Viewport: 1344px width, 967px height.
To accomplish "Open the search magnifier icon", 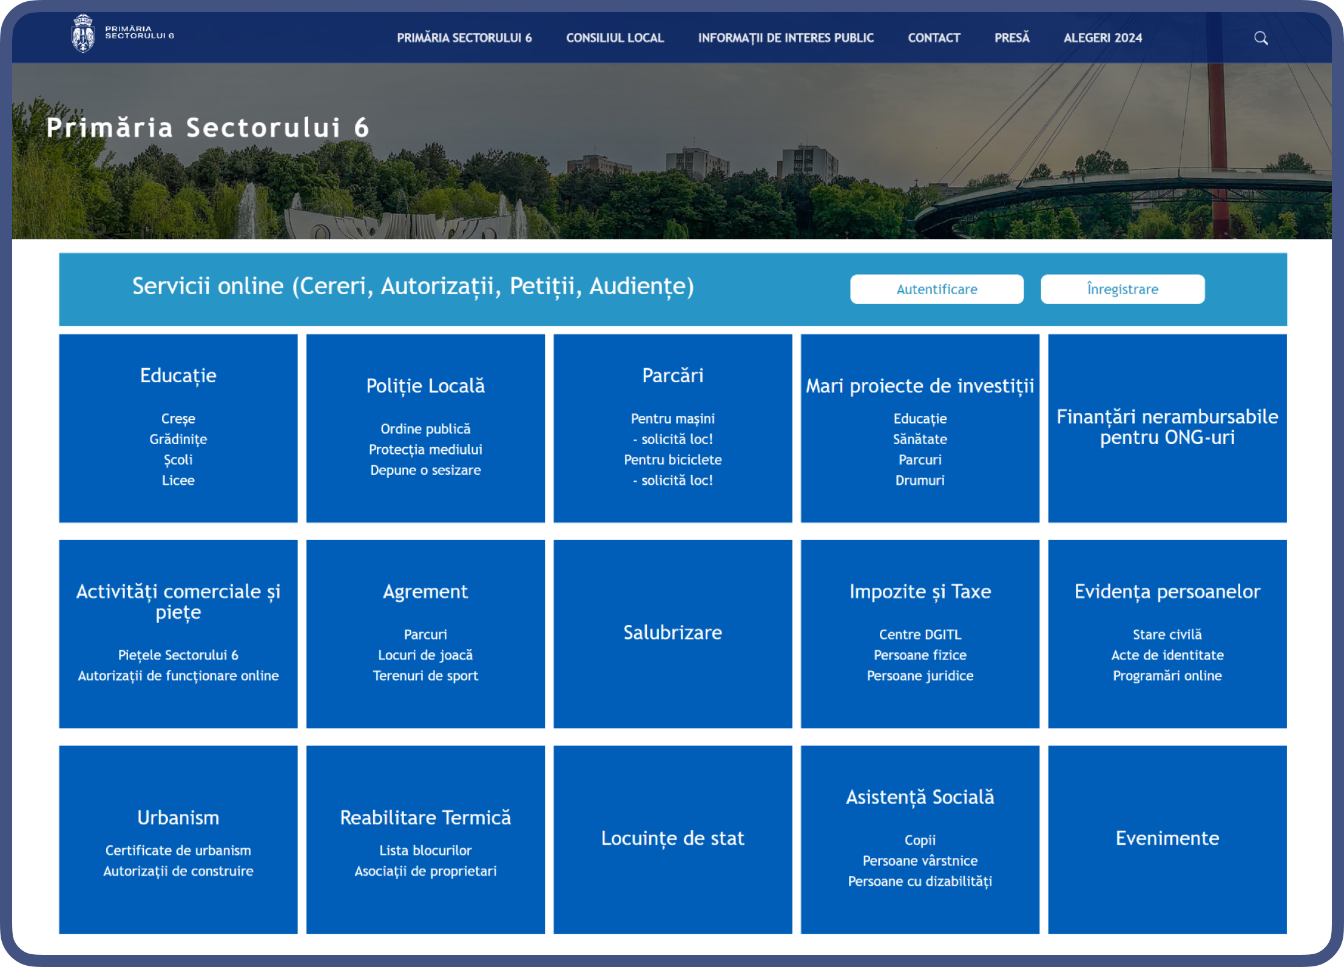I will pyautogui.click(x=1261, y=38).
